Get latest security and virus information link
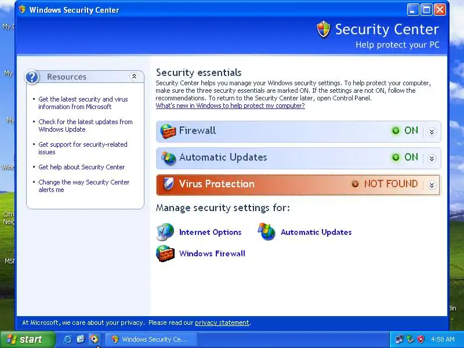 click(83, 103)
